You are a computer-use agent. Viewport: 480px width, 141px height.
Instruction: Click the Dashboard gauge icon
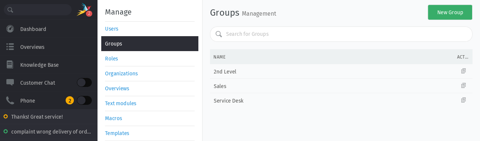click(x=10, y=29)
